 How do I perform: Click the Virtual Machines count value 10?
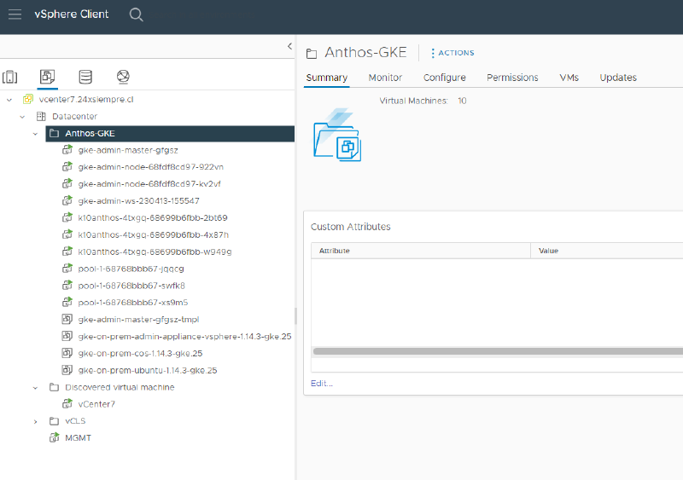[x=462, y=101]
